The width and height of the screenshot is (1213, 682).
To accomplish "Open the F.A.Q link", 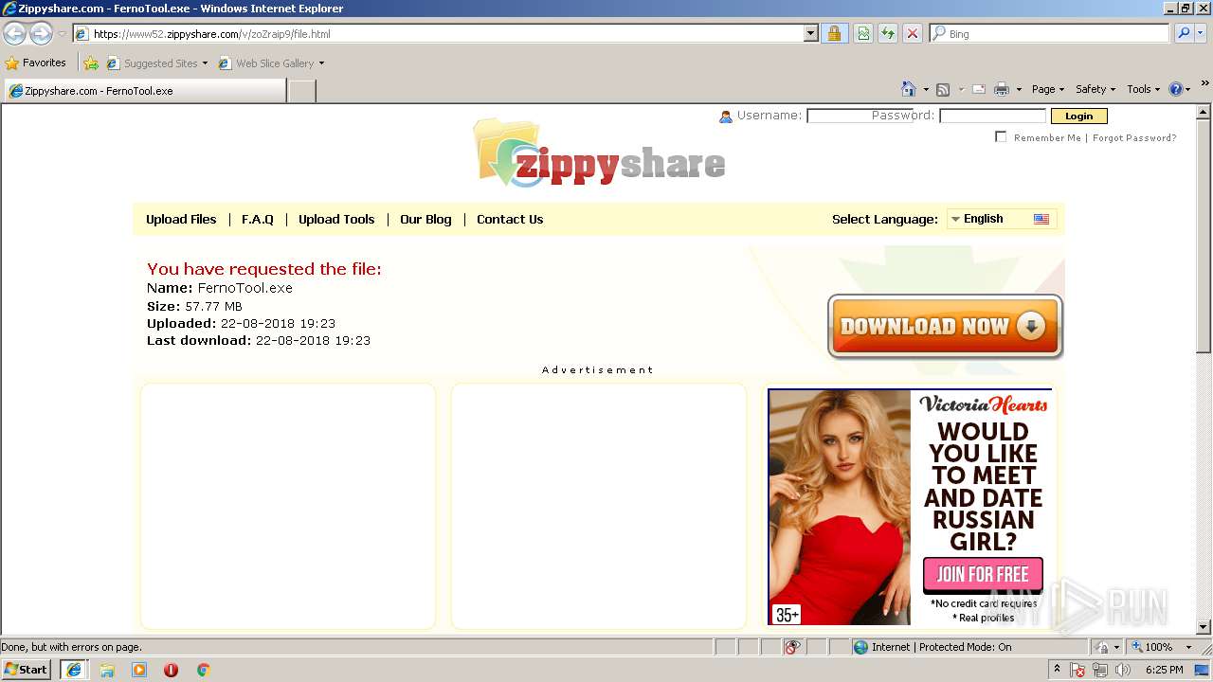I will (x=258, y=219).
